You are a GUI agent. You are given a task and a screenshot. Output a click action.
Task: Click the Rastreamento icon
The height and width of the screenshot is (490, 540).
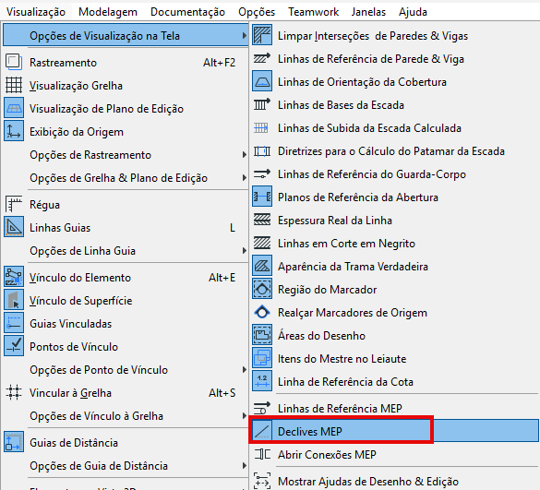tap(14, 63)
